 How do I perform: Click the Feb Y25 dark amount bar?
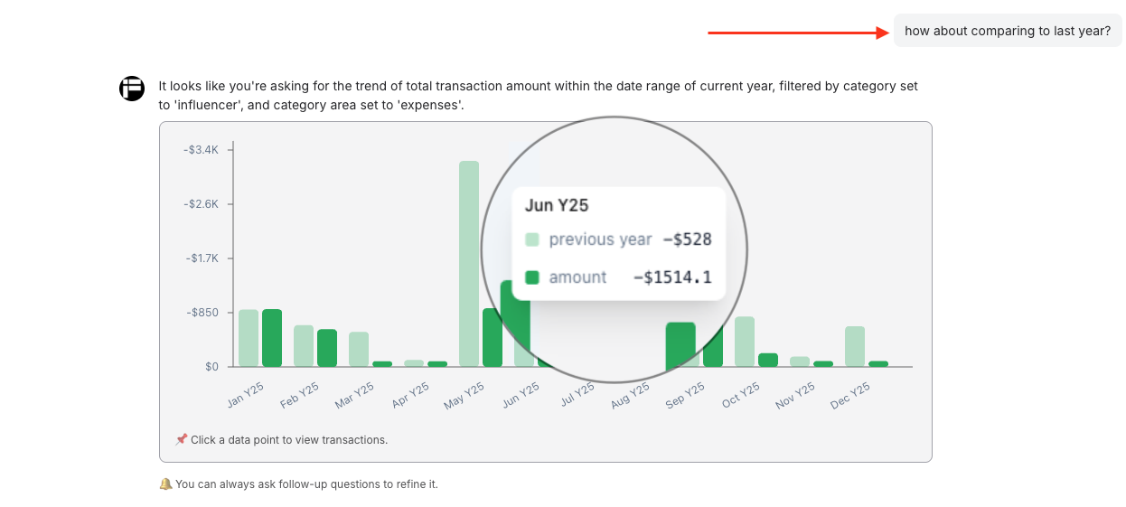tap(327, 348)
